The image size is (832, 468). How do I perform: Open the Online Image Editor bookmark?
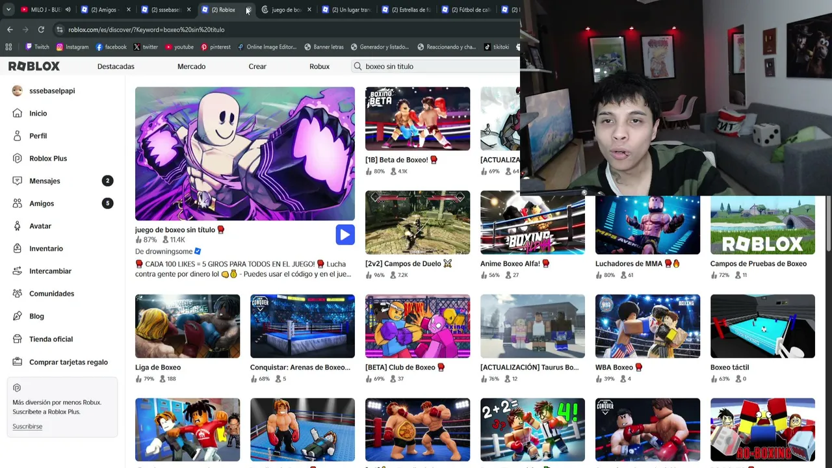pyautogui.click(x=267, y=47)
